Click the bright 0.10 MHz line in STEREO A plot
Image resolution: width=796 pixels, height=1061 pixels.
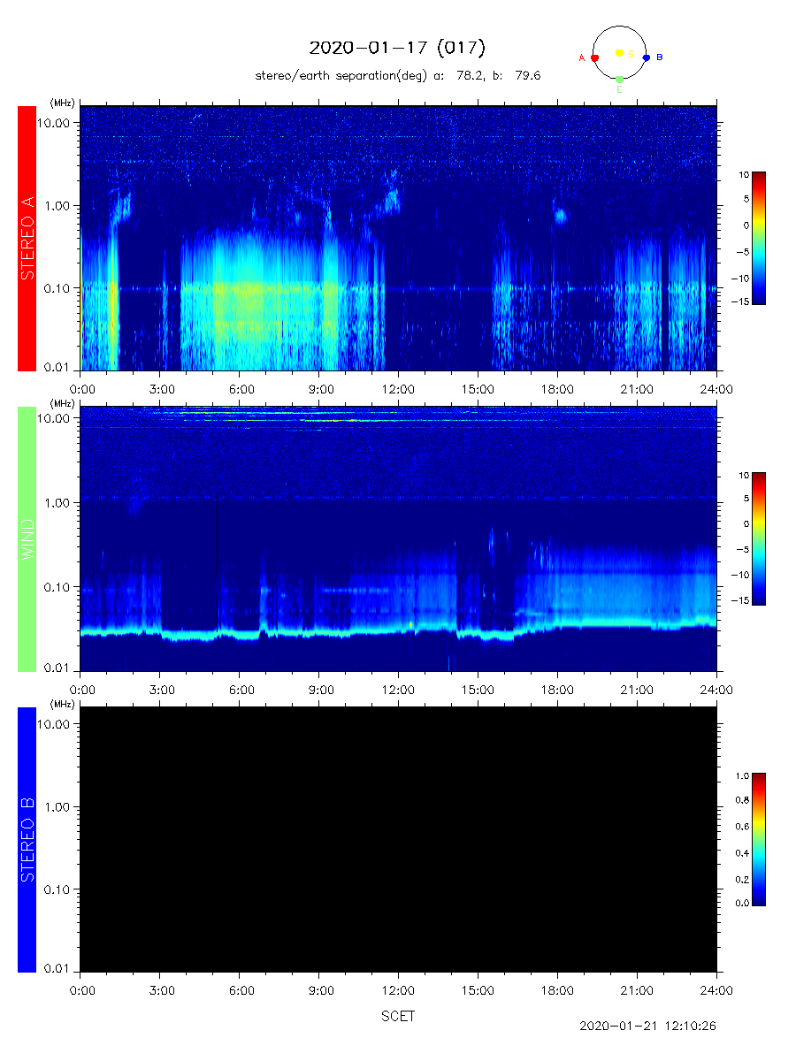(442, 288)
